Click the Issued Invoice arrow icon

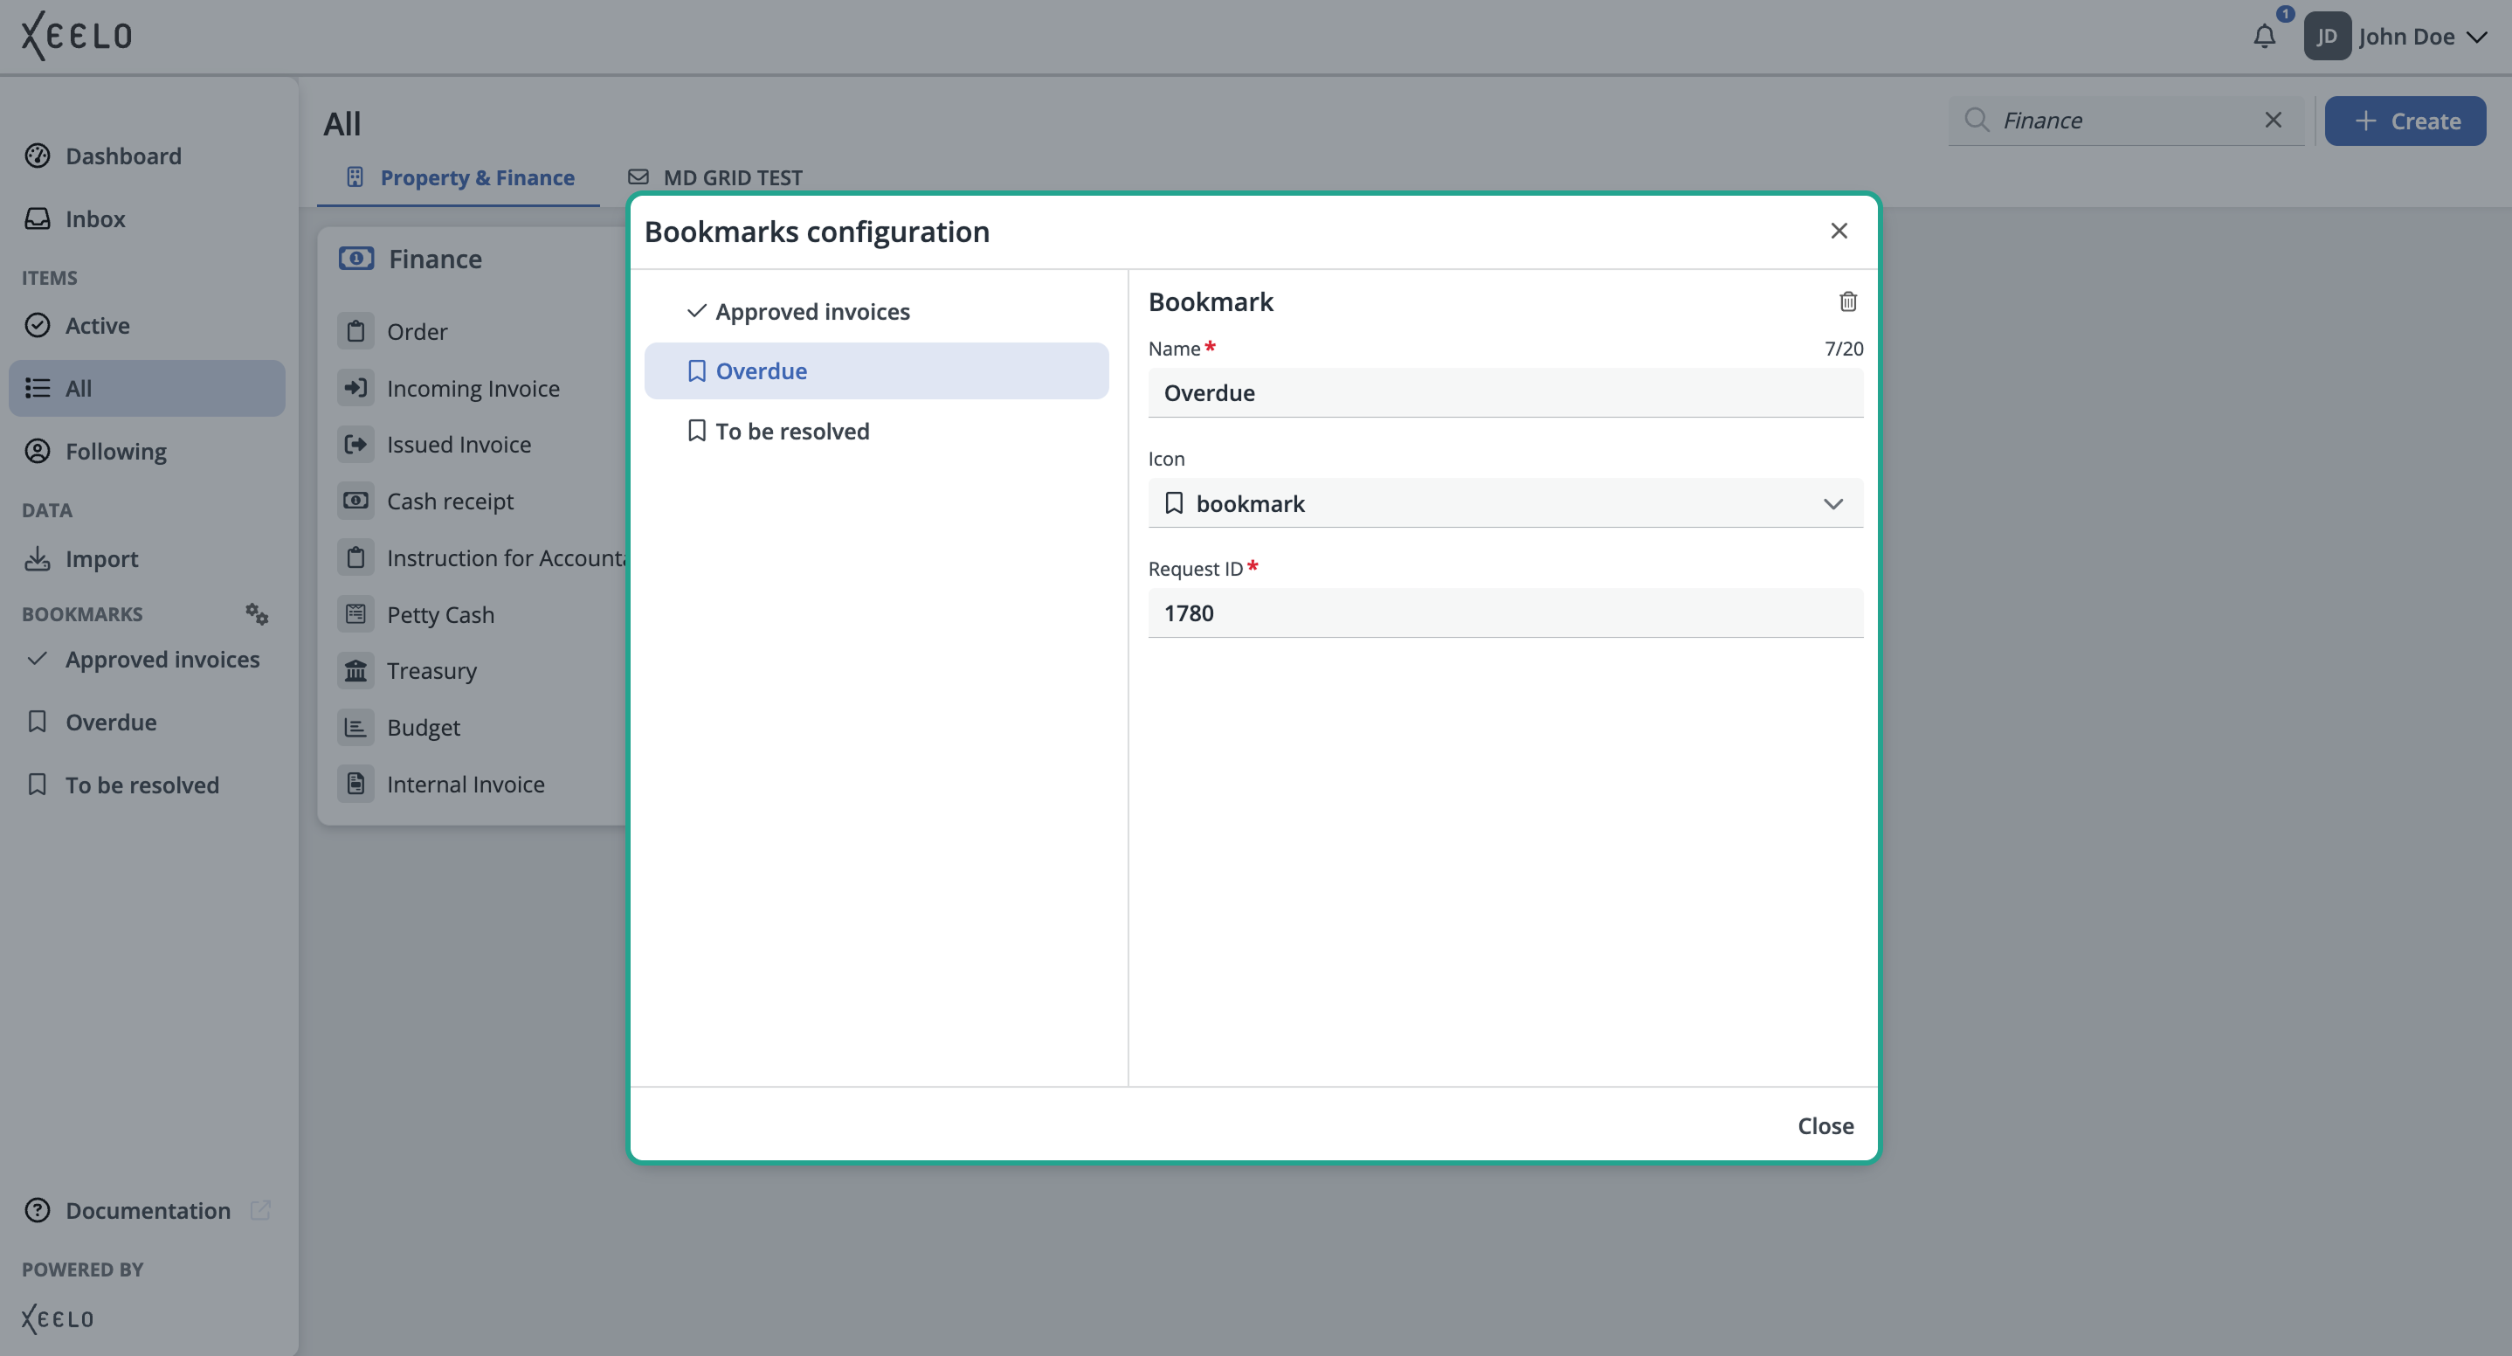356,445
